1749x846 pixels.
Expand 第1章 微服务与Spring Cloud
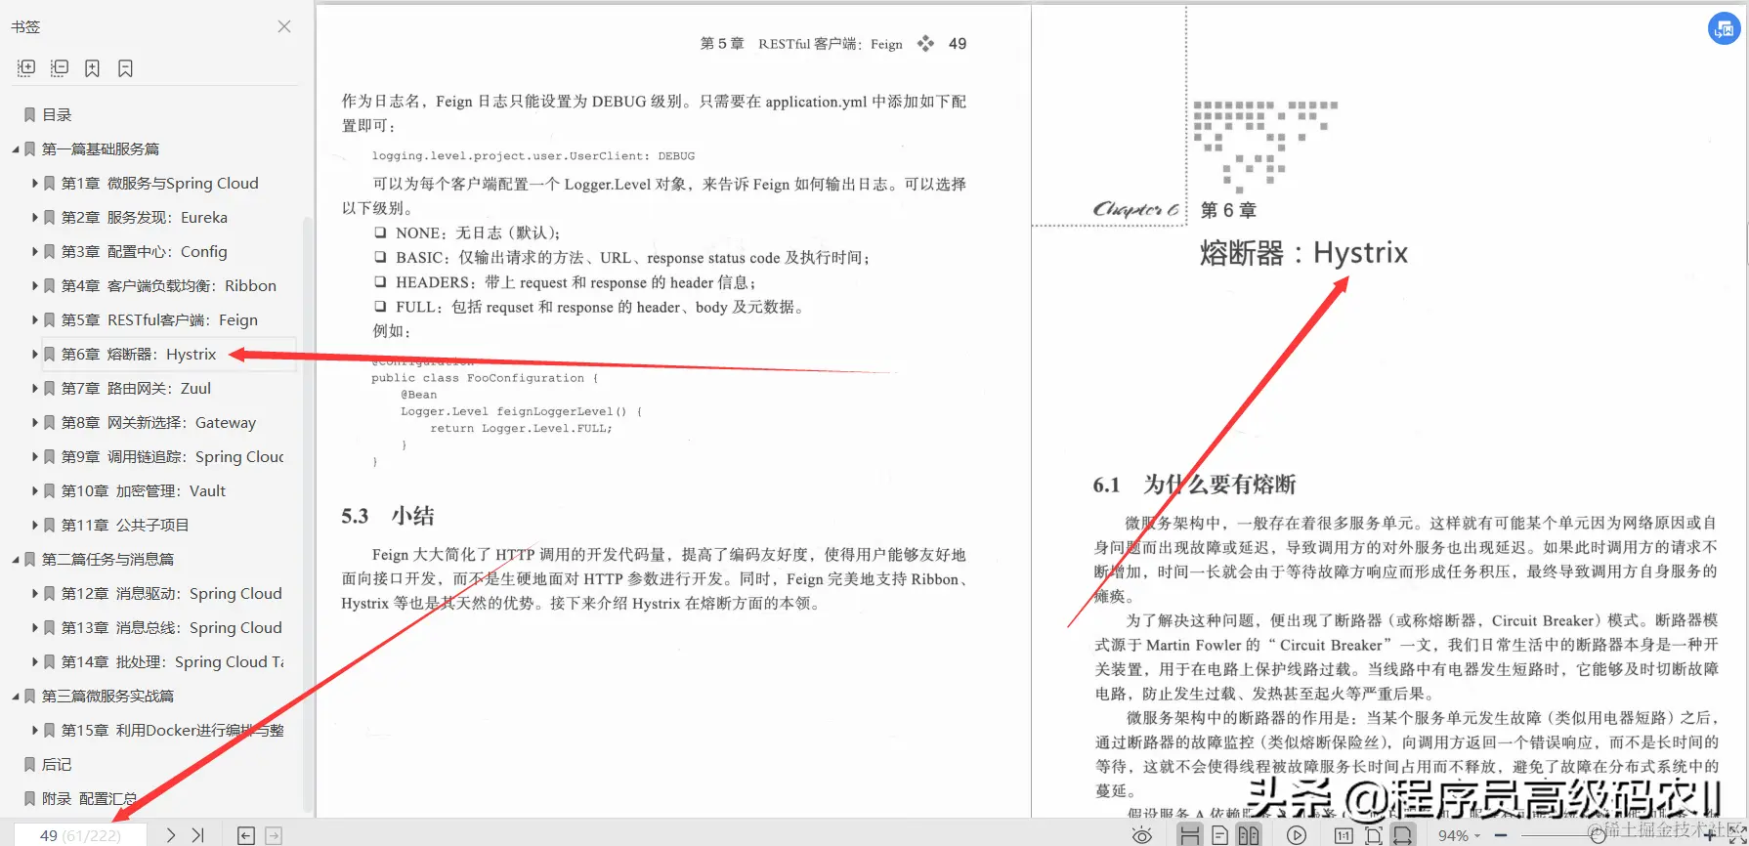34,184
